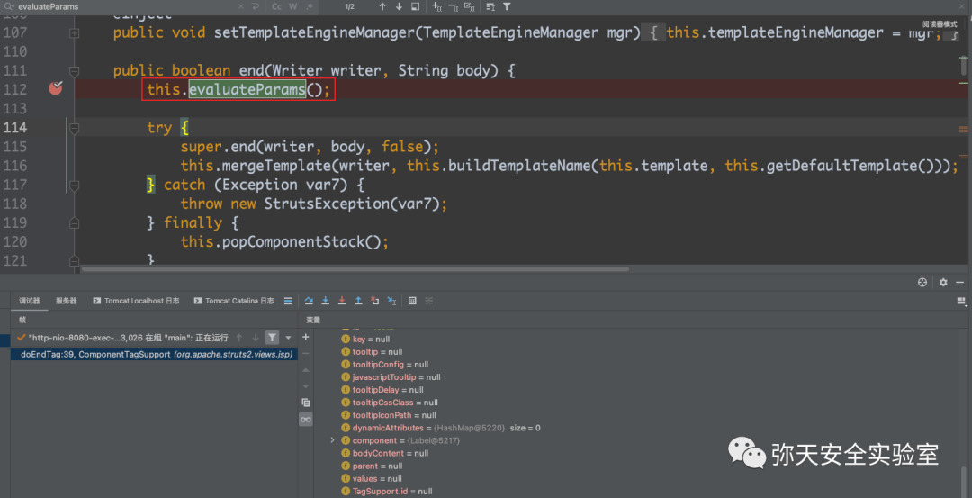Toggle frames filter funnel button
This screenshot has height=498, width=972.
pos(272,338)
